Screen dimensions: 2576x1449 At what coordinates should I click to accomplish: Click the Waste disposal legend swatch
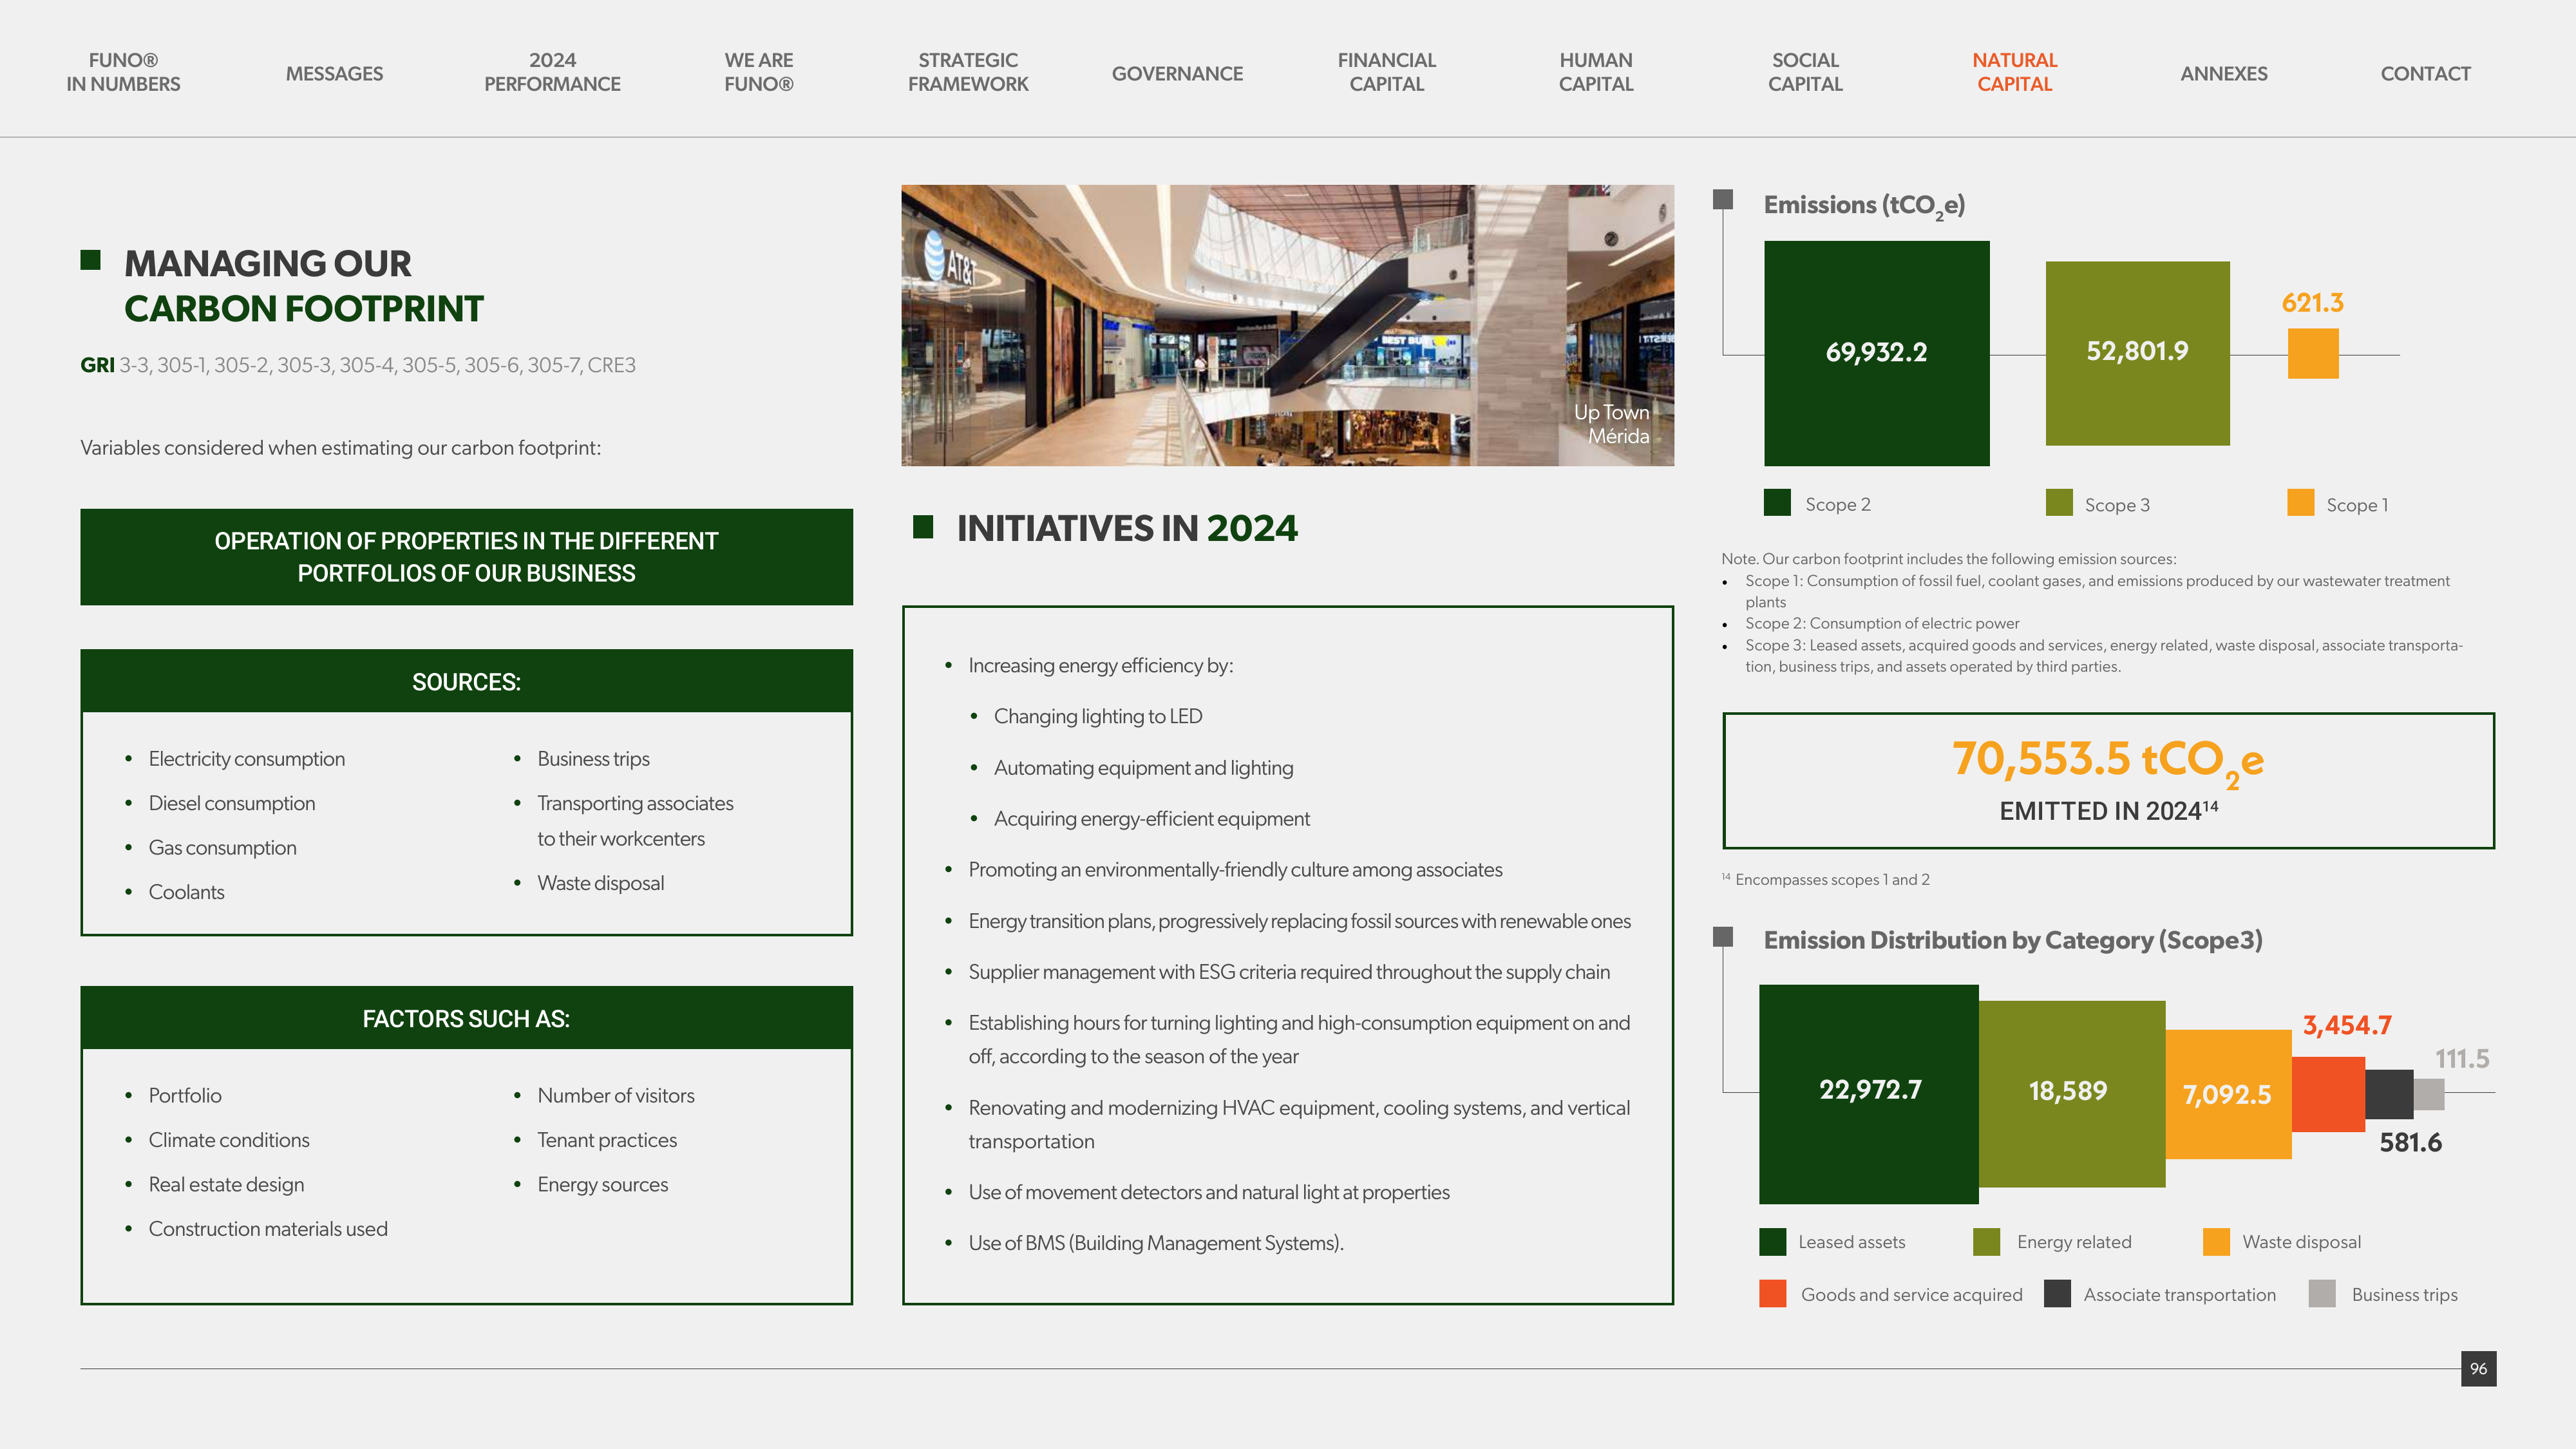click(x=2217, y=1241)
